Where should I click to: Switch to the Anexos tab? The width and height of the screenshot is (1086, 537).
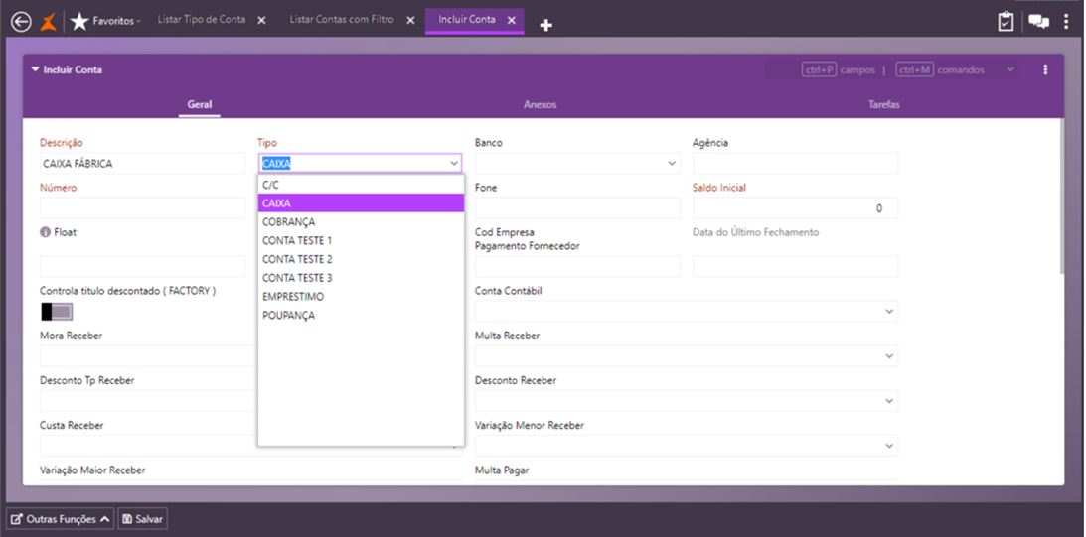click(541, 104)
